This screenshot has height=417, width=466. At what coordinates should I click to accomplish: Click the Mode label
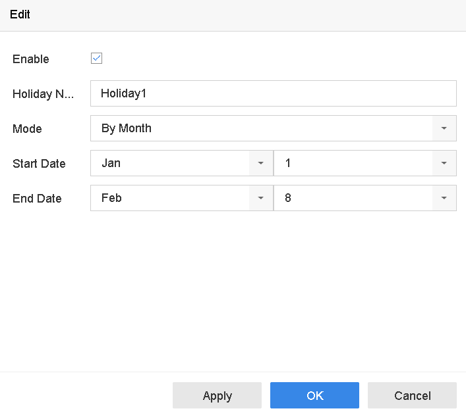click(27, 129)
